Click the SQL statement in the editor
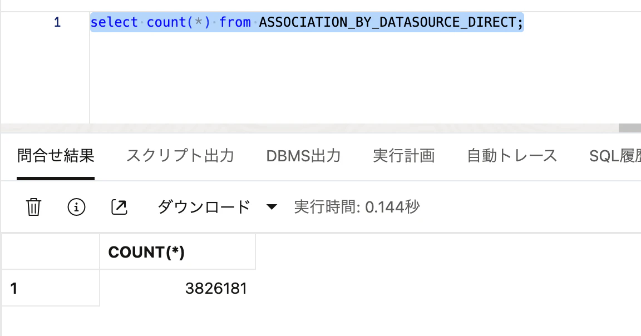The height and width of the screenshot is (336, 641). tap(307, 22)
